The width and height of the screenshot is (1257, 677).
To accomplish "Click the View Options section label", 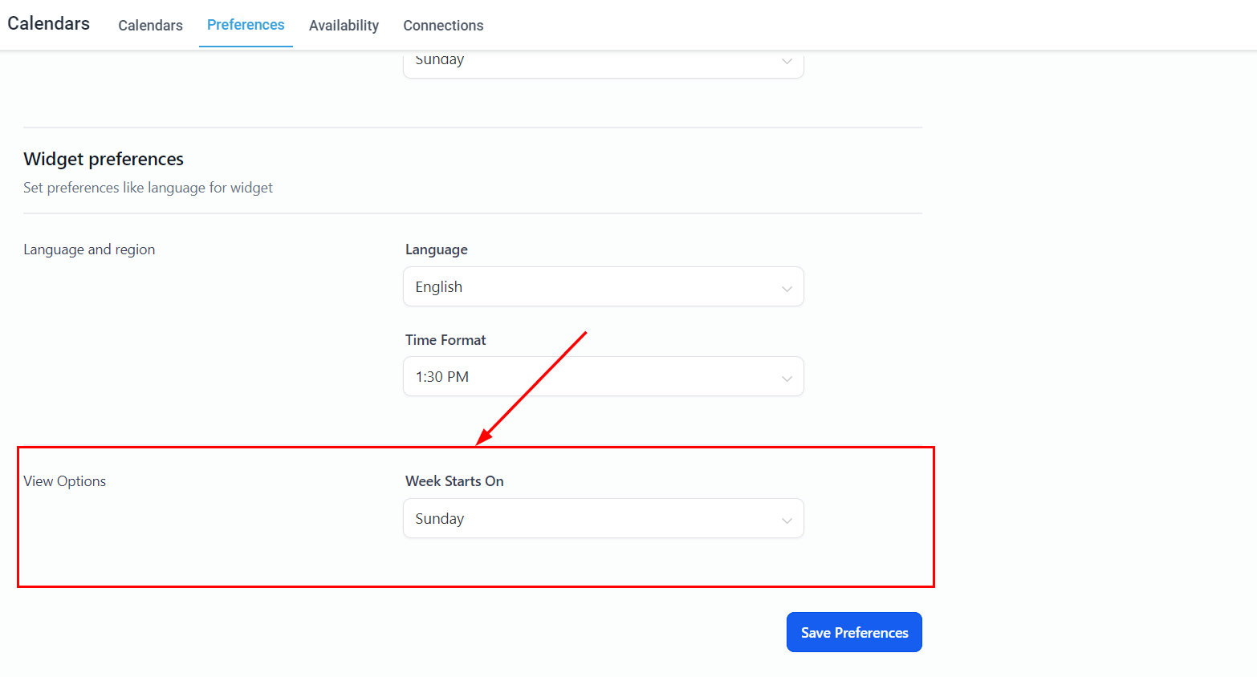I will (65, 481).
